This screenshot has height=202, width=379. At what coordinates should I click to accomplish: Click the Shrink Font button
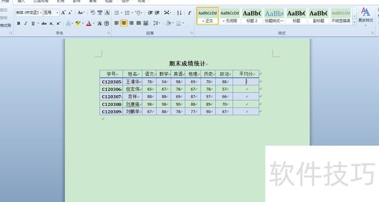pyautogui.click(x=70, y=13)
